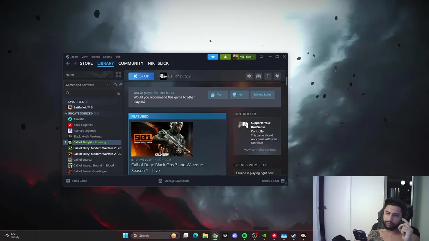Open controller layout for Call of Duty
The height and width of the screenshot is (241, 429).
point(258,76)
